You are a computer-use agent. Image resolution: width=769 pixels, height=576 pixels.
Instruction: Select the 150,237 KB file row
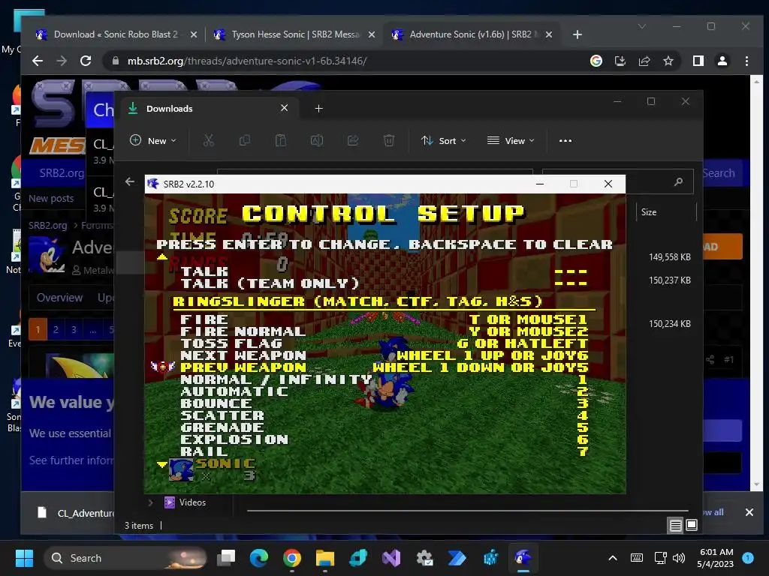669,280
